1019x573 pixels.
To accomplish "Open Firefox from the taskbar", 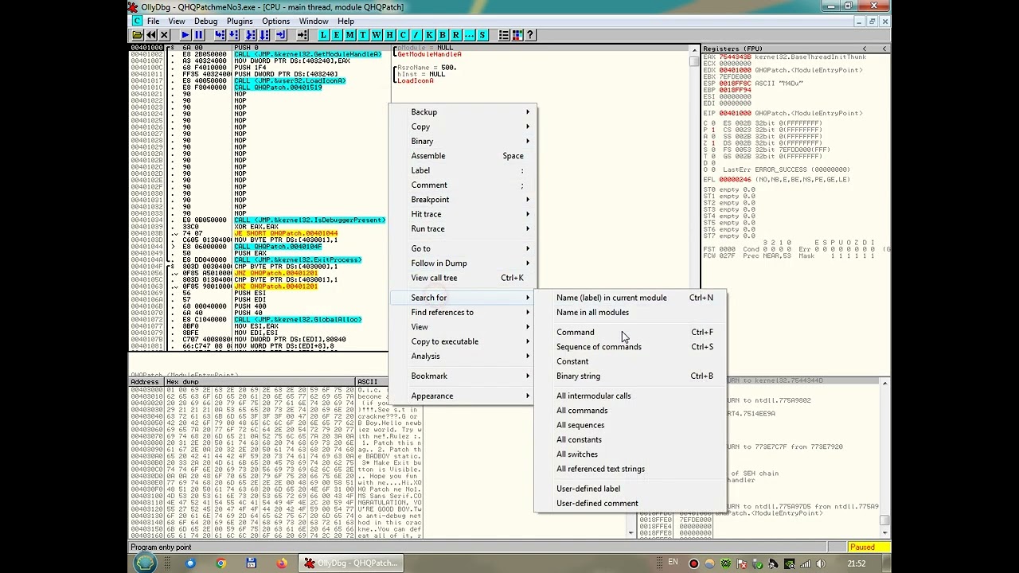I will tap(282, 563).
